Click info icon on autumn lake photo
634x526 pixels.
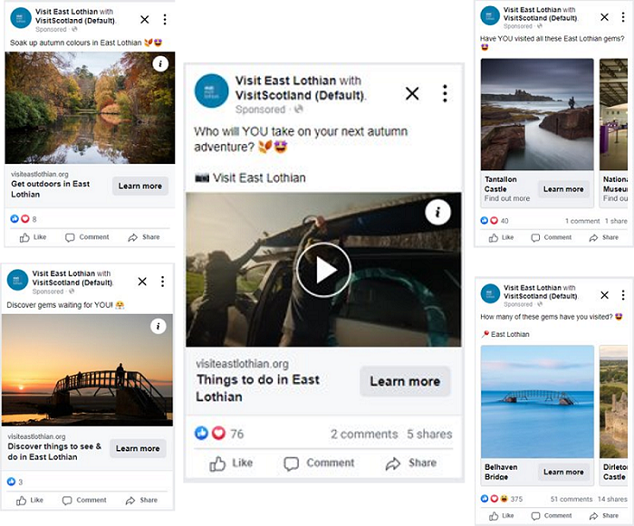[x=160, y=64]
